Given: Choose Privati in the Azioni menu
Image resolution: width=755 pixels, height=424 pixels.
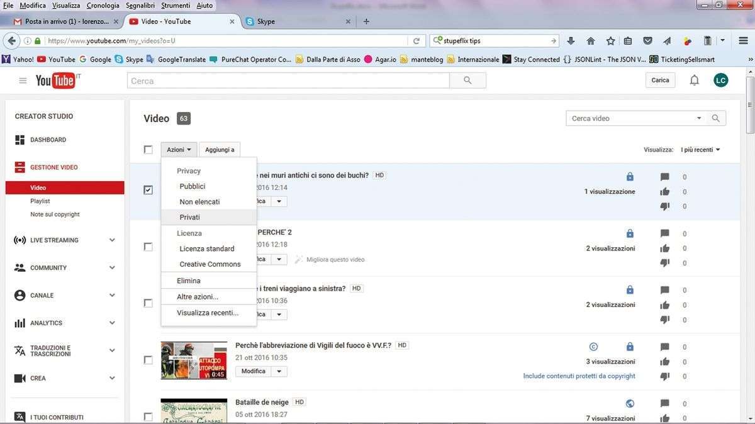Looking at the screenshot, I should (209, 217).
